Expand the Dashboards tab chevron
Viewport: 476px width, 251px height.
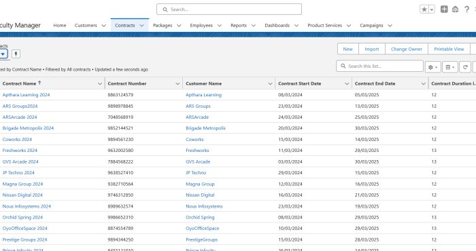click(x=296, y=26)
